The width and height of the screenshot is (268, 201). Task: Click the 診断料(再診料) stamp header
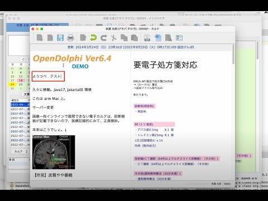(x=145, y=106)
